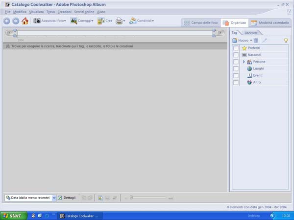Image resolution: width=294 pixels, height=220 pixels.
Task: Click the left timeline range marker
Action: [15, 33]
